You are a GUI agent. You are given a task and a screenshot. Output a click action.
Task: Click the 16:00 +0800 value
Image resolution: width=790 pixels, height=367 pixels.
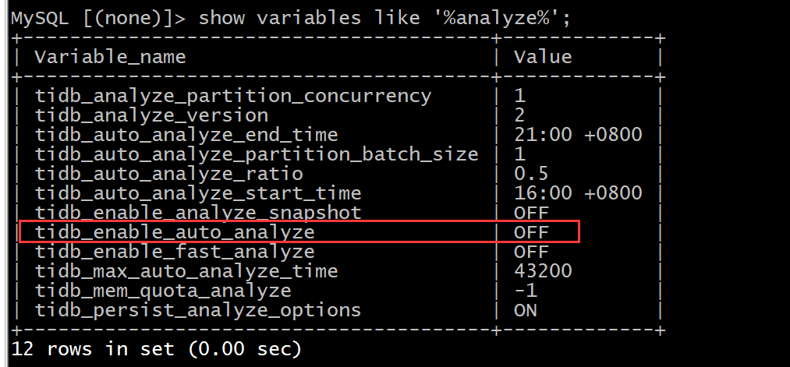[578, 192]
